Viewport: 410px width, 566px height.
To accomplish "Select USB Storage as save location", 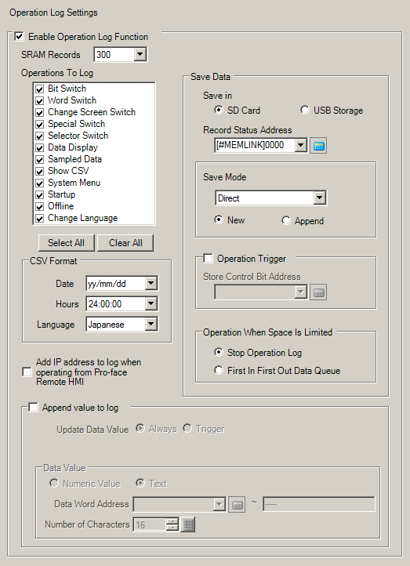I will click(305, 110).
